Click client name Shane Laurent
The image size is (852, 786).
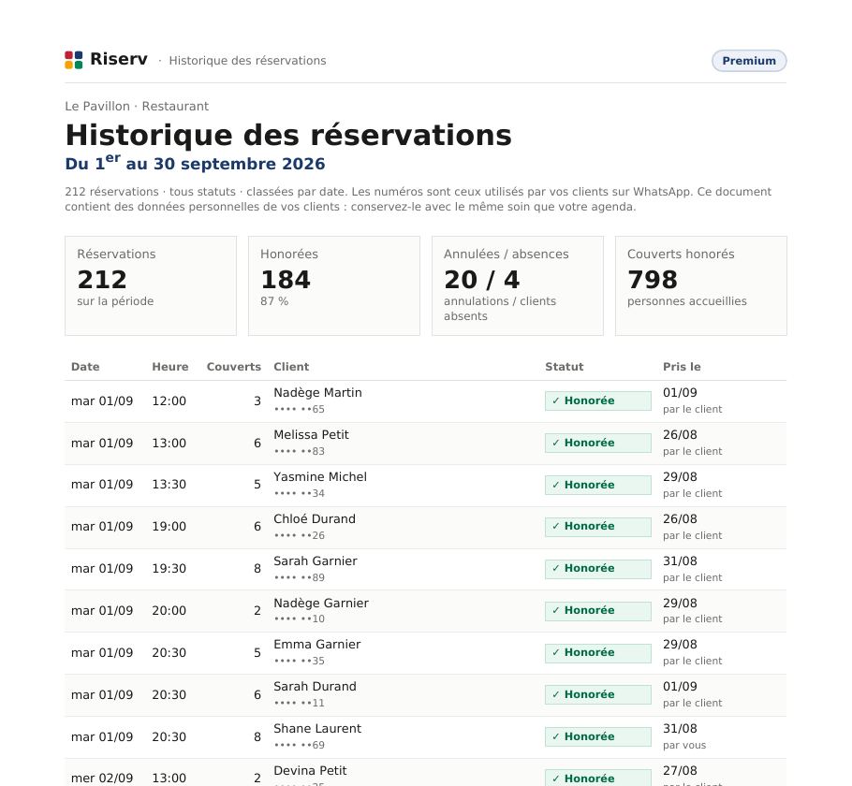317,728
